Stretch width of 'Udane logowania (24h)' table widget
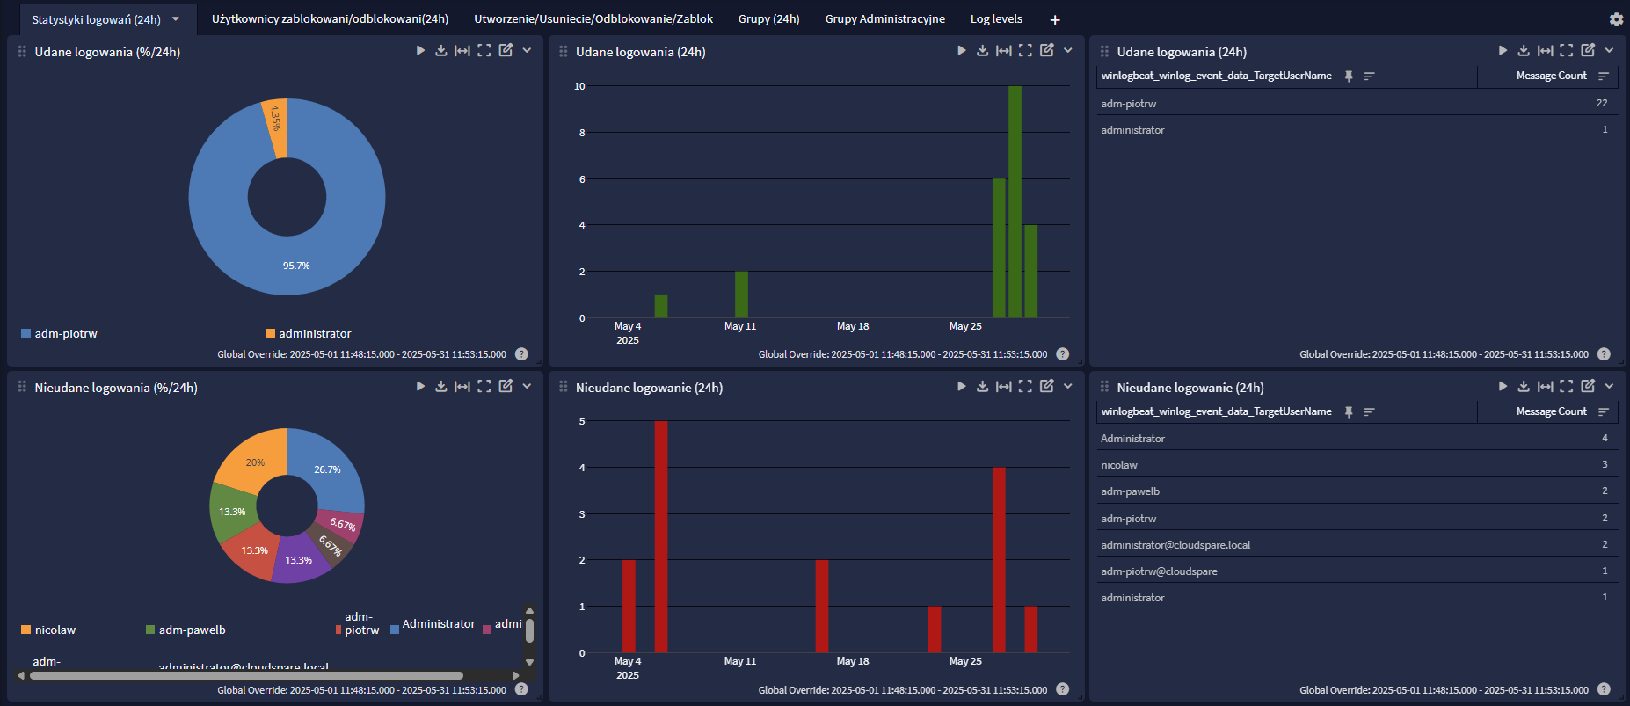Screen dimensions: 1630x706 tap(1545, 51)
